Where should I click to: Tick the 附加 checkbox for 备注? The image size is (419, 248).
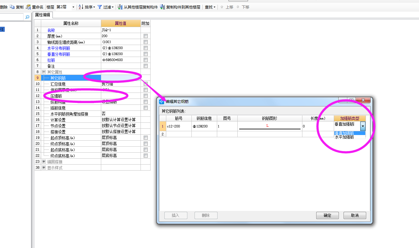pos(146,66)
